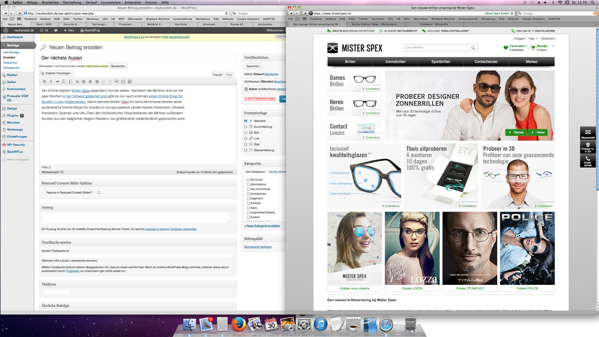Click search magnifier on Mister Spex

click(473, 48)
